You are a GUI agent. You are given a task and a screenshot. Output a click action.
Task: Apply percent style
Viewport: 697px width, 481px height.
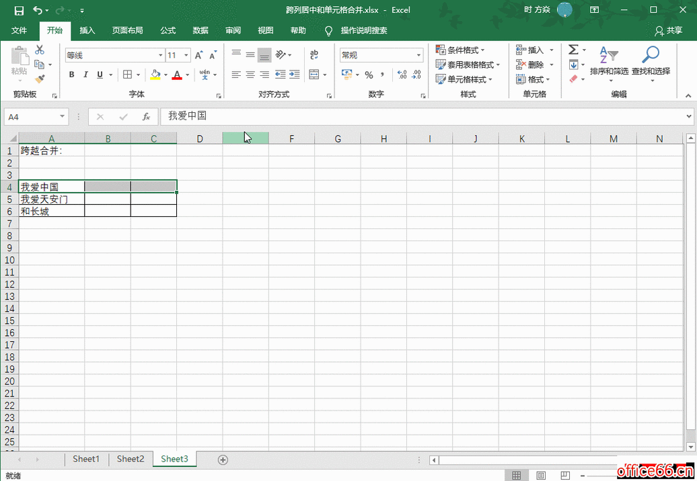pos(369,75)
